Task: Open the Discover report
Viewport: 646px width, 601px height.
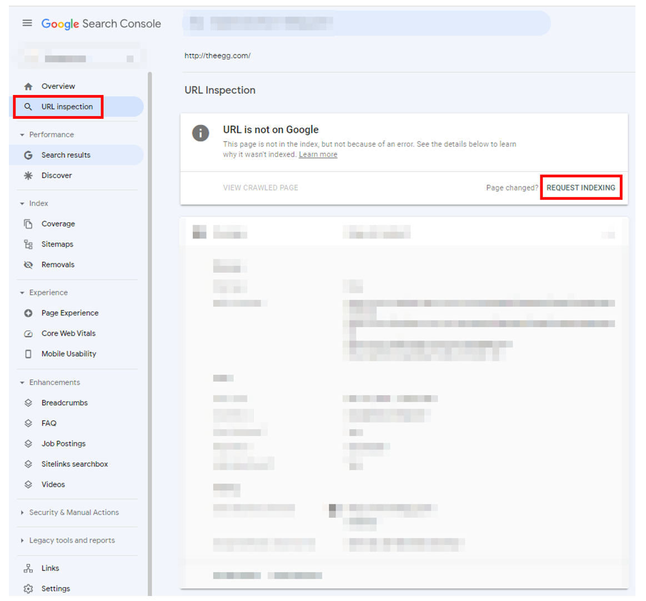Action: pos(76,176)
